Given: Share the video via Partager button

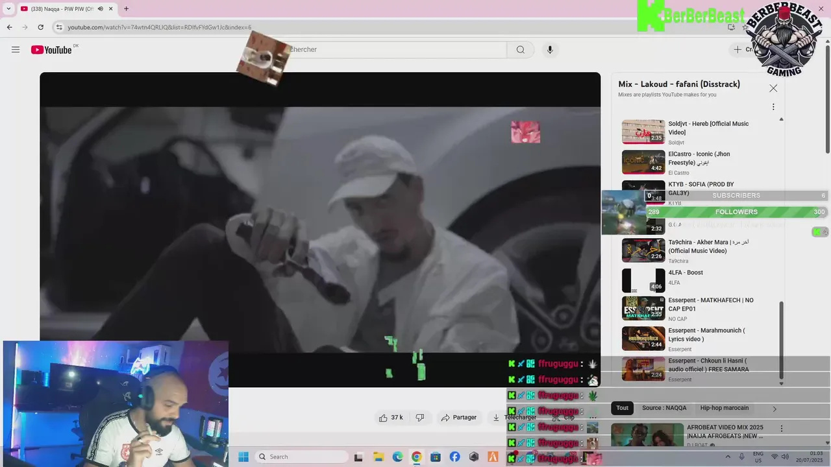Looking at the screenshot, I should (459, 418).
